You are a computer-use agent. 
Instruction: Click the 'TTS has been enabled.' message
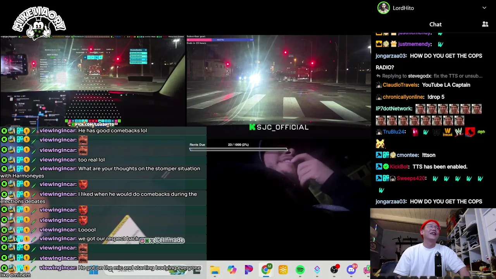pyautogui.click(x=440, y=167)
